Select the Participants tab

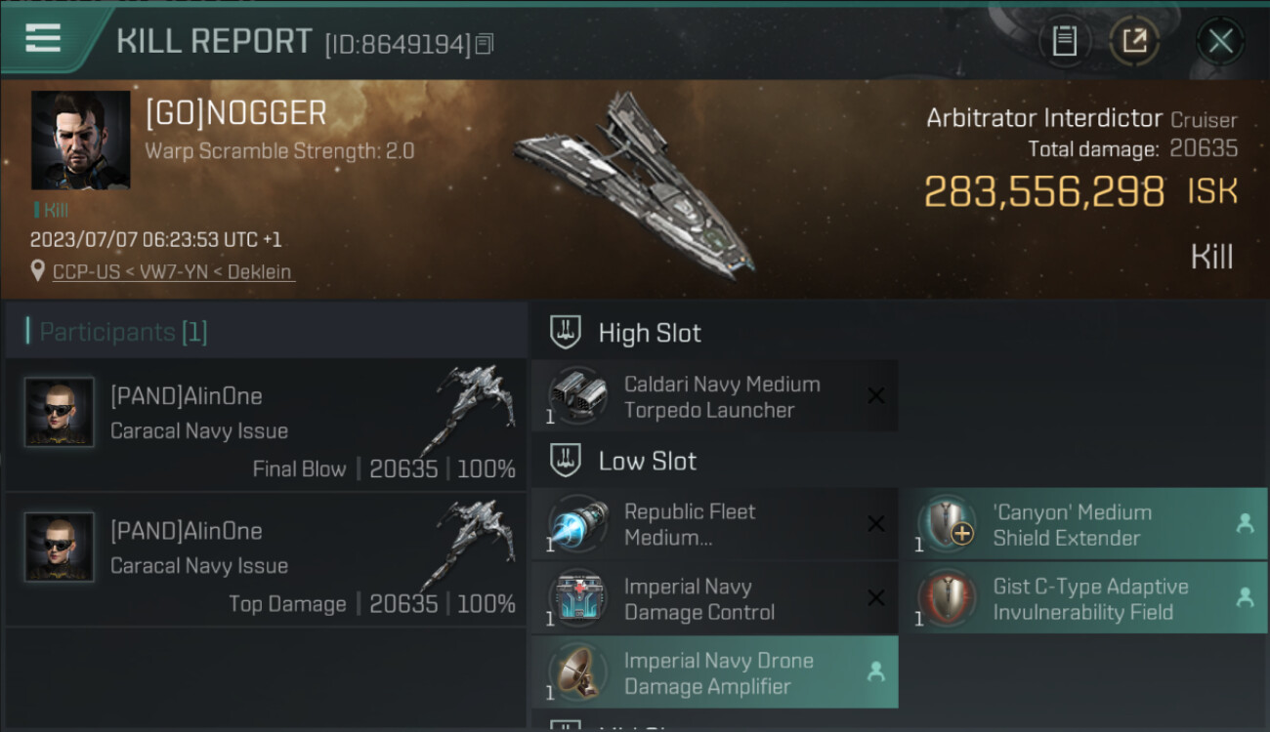(123, 332)
